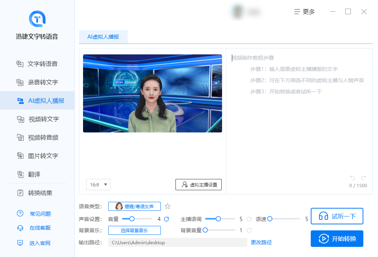The width and height of the screenshot is (378, 257).
Task: Open the 视频转音频 page
Action: pos(37,137)
